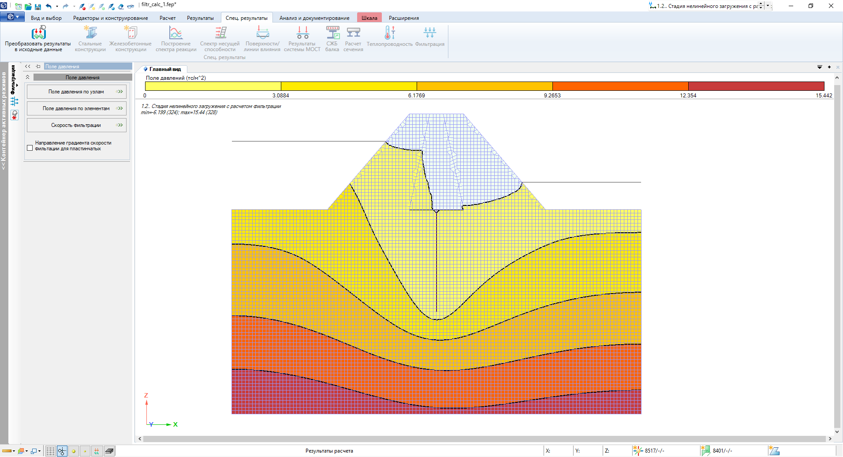Click the Undo arrow icon
The width and height of the screenshot is (843, 457).
pos(48,7)
